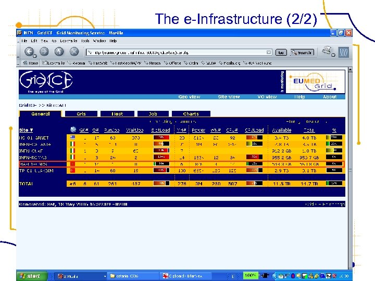Image resolution: width=375 pixels, height=281 pixels.
Task: Click the Clipboard IrfanView taskbar button
Action: [185, 276]
